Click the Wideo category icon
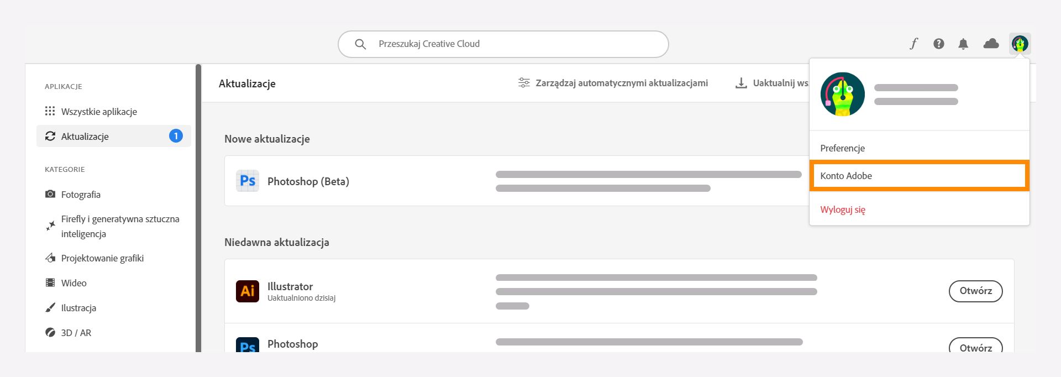Image resolution: width=1061 pixels, height=377 pixels. click(x=50, y=282)
